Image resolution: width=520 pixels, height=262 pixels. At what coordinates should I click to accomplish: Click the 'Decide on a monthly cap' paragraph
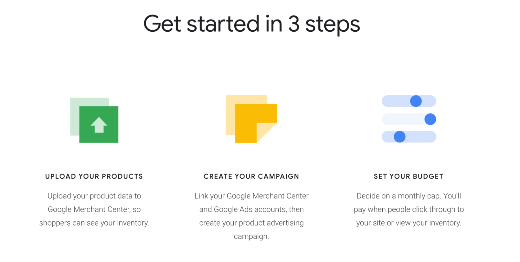click(409, 209)
